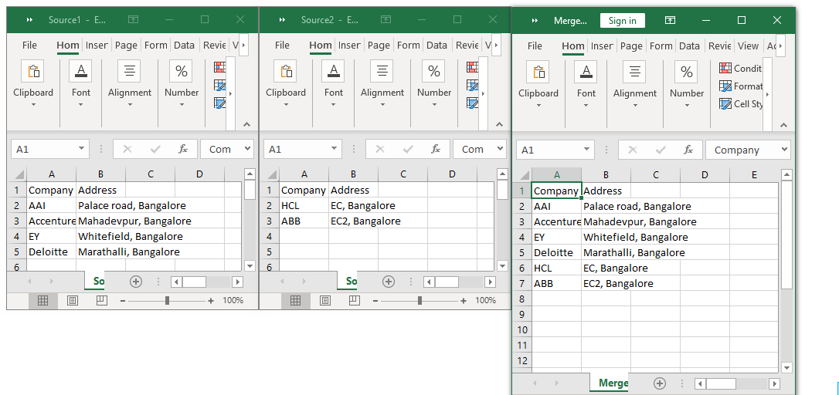Open the Alignment group dropdown in Source2

(x=382, y=105)
